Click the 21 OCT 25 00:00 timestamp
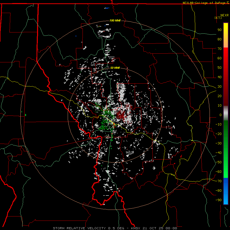 pyautogui.click(x=160, y=228)
